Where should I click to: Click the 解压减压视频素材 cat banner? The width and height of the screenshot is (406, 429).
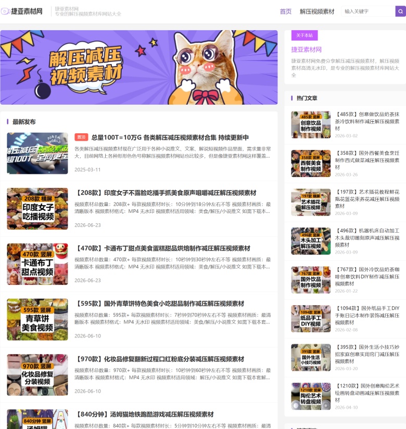138,67
